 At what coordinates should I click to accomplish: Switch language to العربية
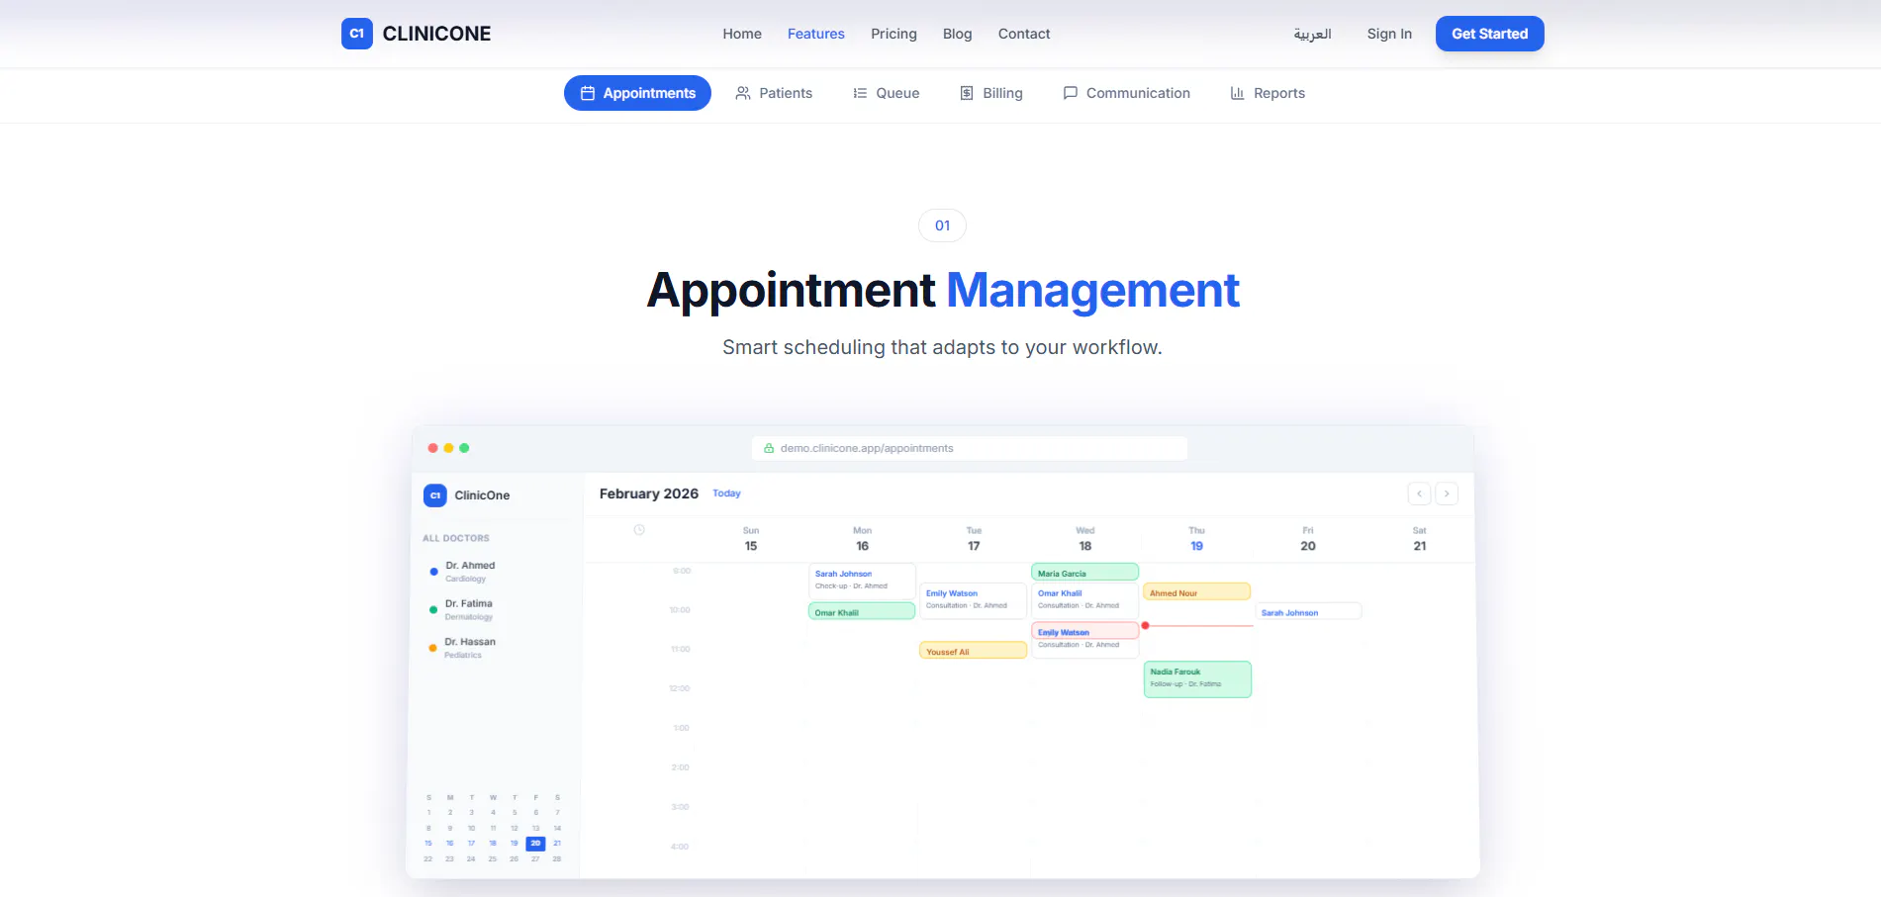(1312, 34)
